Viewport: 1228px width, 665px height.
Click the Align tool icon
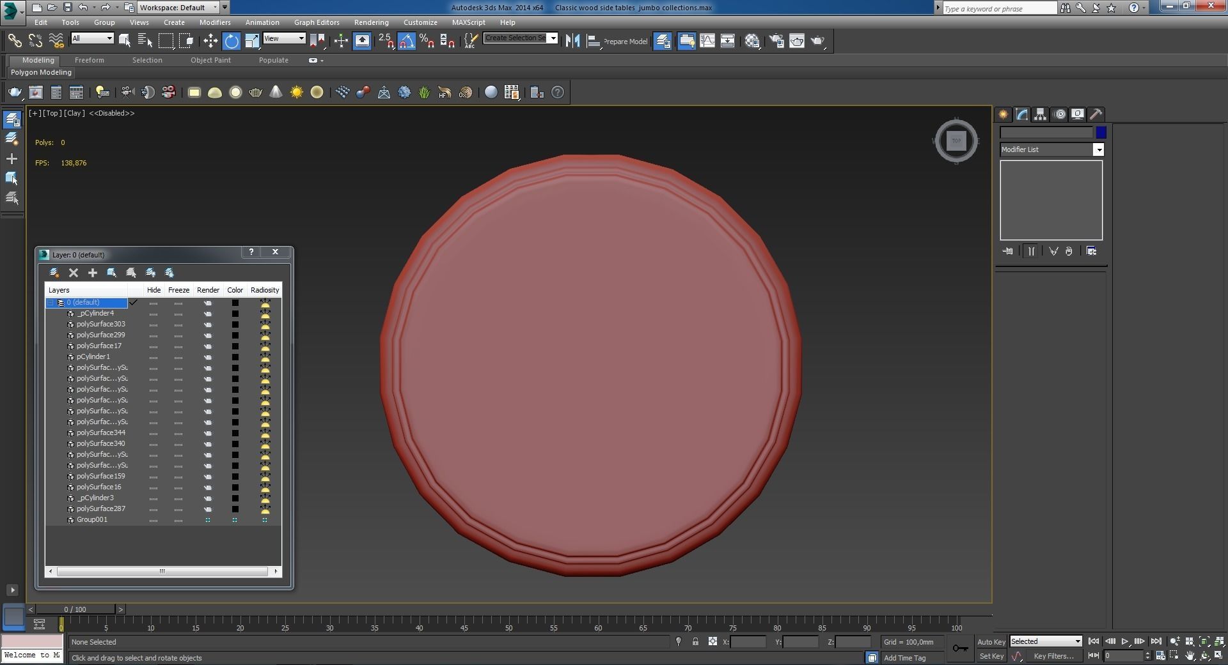click(x=593, y=41)
